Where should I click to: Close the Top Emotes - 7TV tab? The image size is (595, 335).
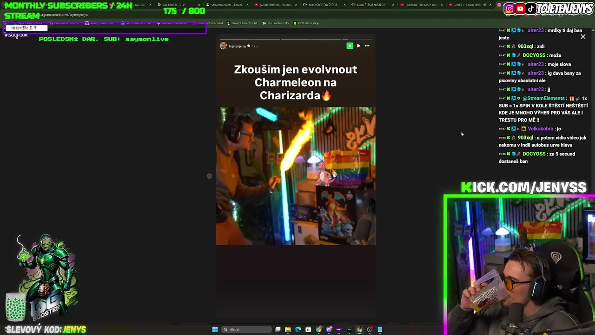(199, 5)
